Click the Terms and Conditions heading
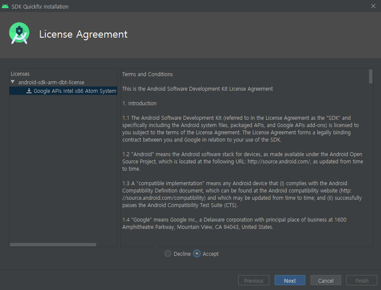Viewport: 381px width, 290px height. tap(147, 74)
